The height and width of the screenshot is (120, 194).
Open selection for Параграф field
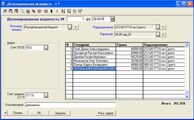158,35
